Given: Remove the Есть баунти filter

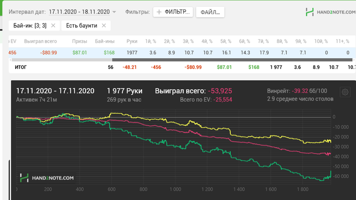Looking at the screenshot, I should coord(104,25).
